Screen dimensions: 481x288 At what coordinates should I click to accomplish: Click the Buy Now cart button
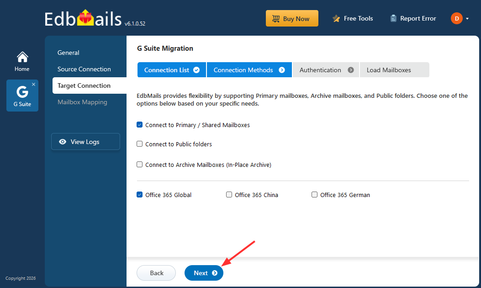point(292,19)
